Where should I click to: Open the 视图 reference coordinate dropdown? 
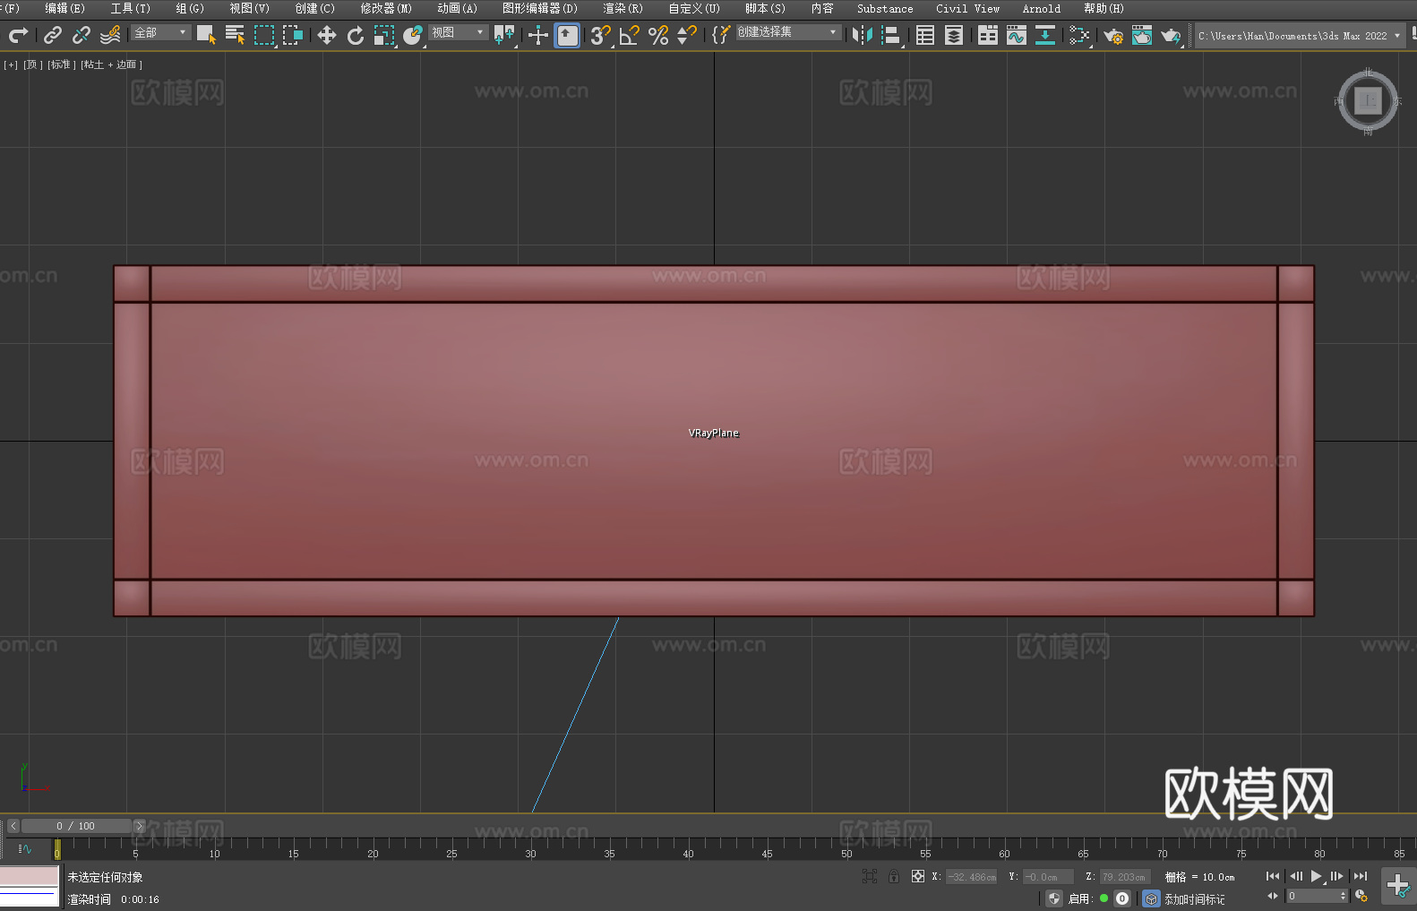[458, 32]
